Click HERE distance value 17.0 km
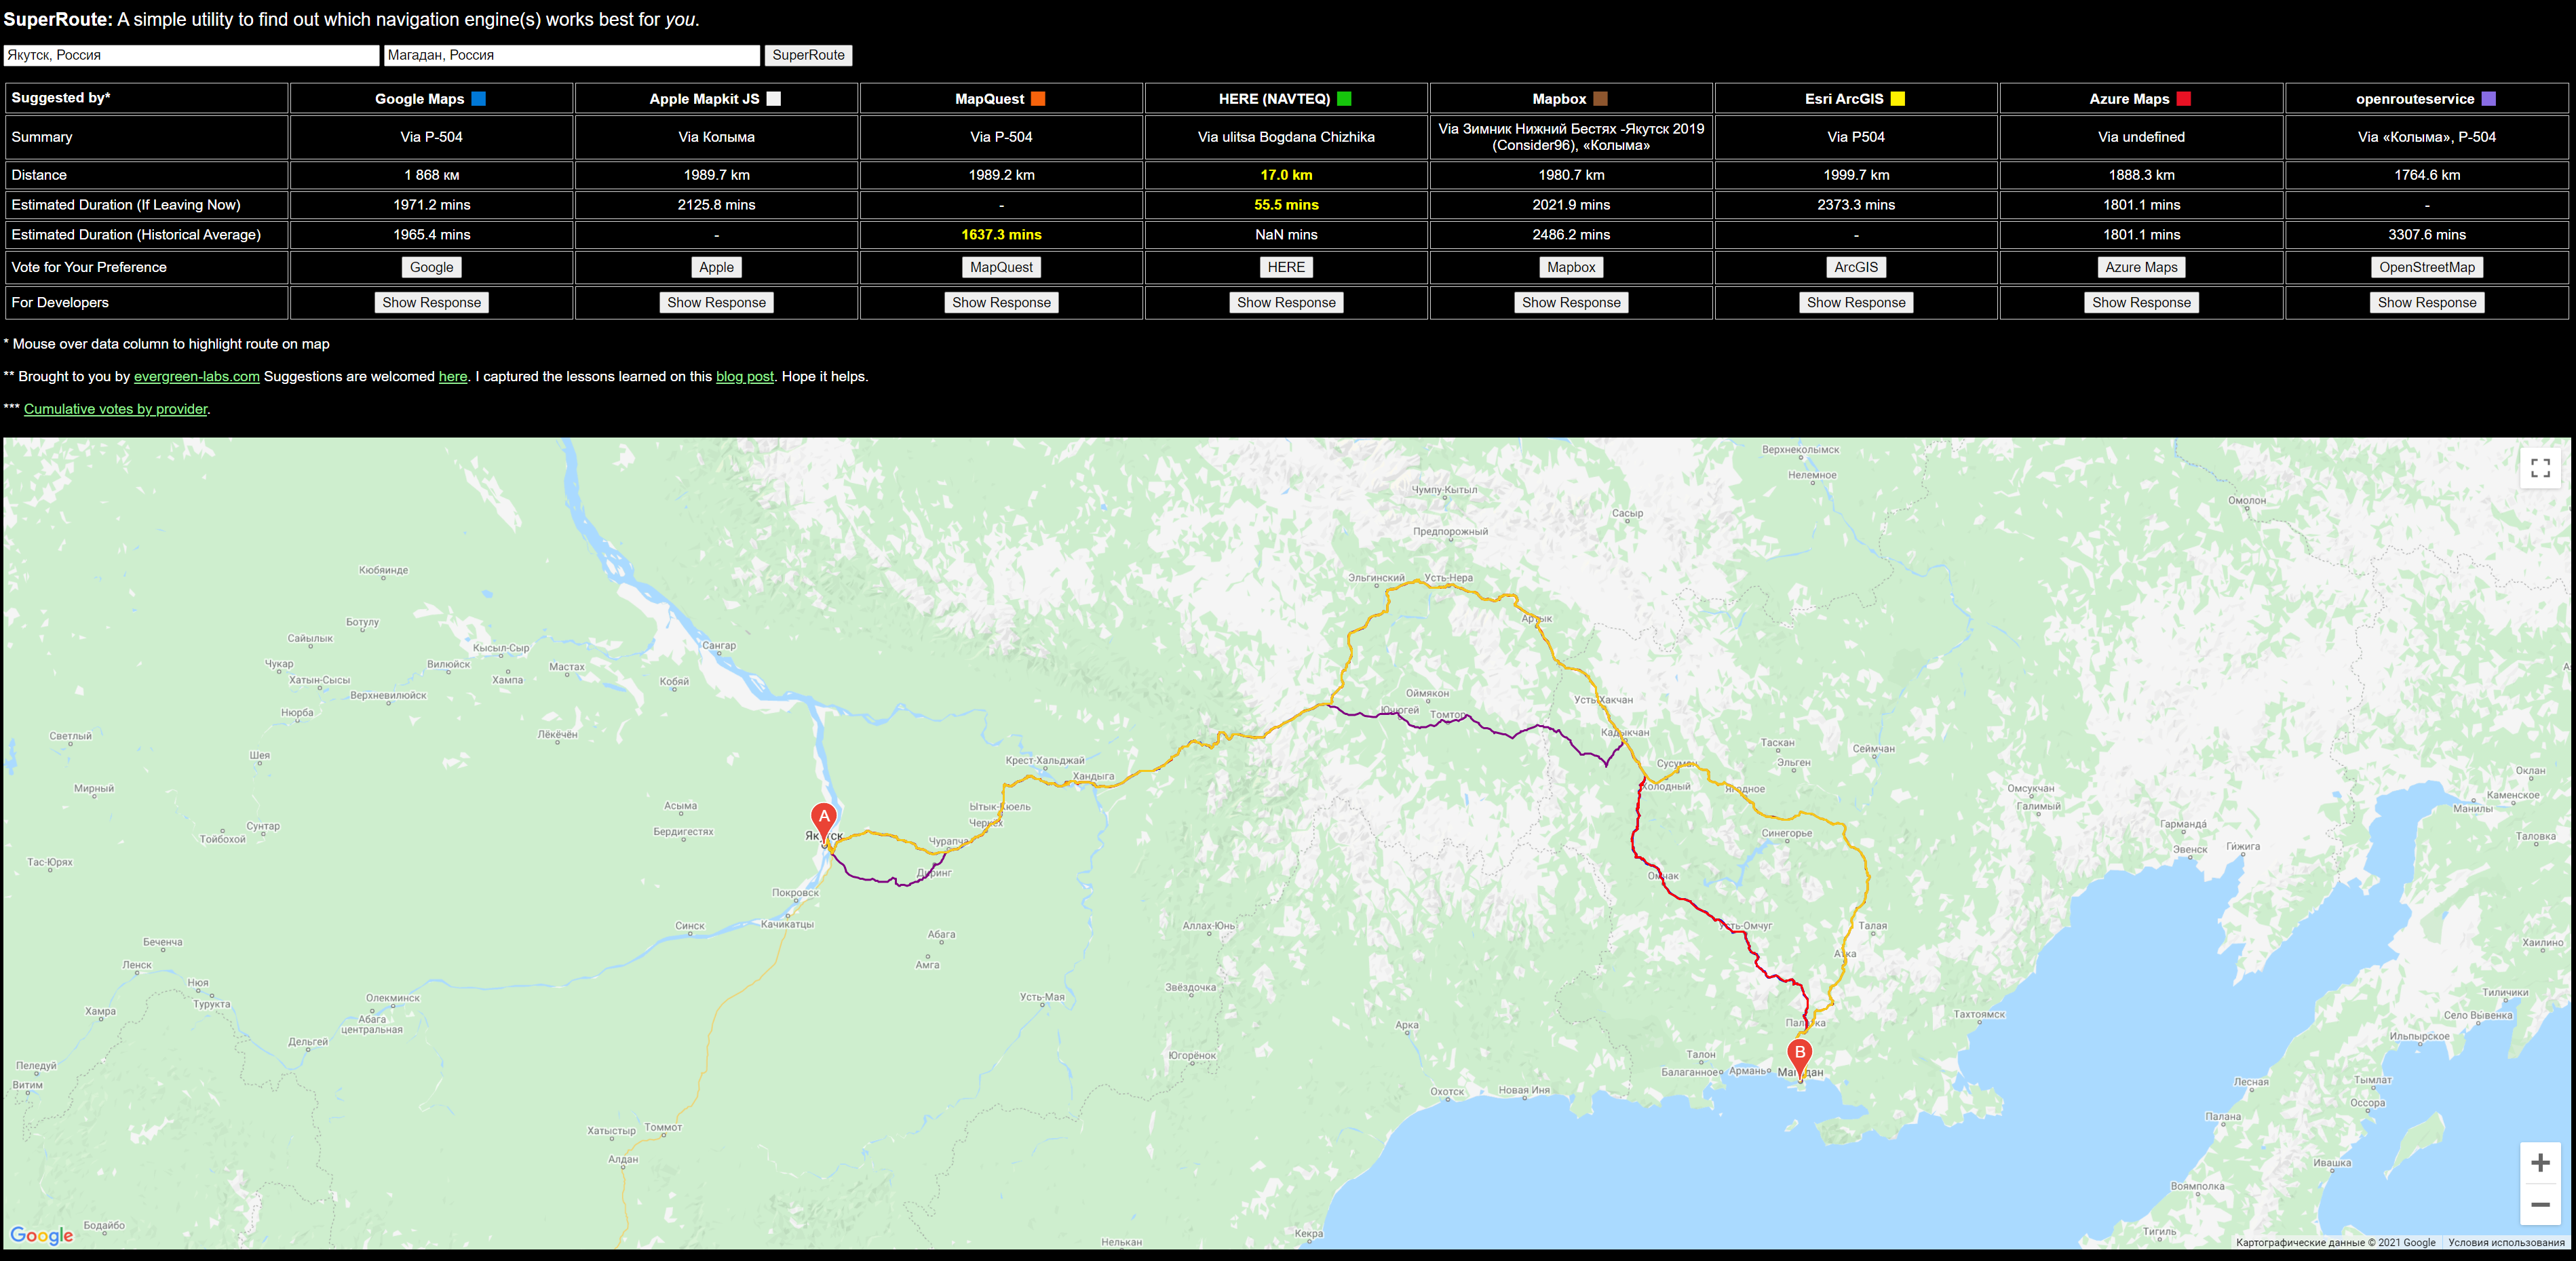This screenshot has width=2576, height=1261. tap(1286, 175)
